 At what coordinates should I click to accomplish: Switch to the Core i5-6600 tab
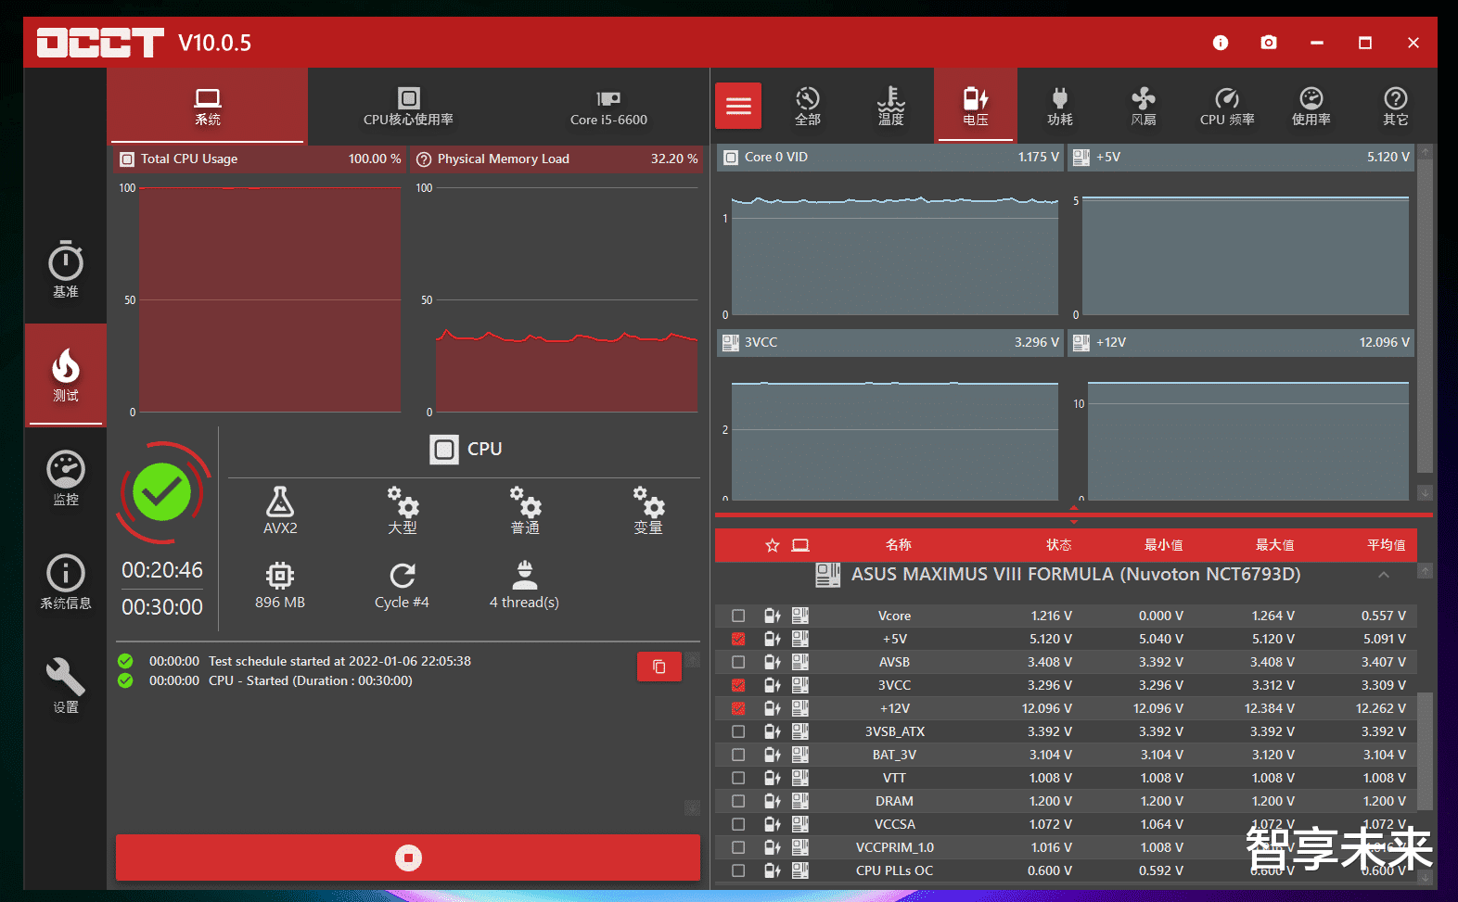[608, 106]
